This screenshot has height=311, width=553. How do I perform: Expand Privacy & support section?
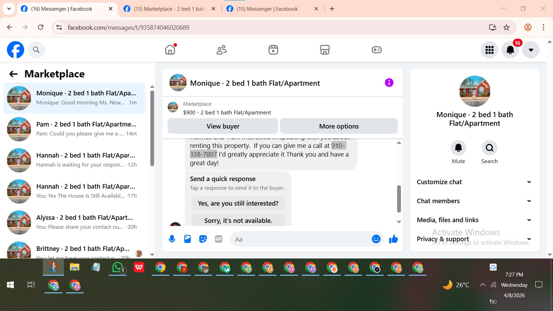tap(474, 239)
